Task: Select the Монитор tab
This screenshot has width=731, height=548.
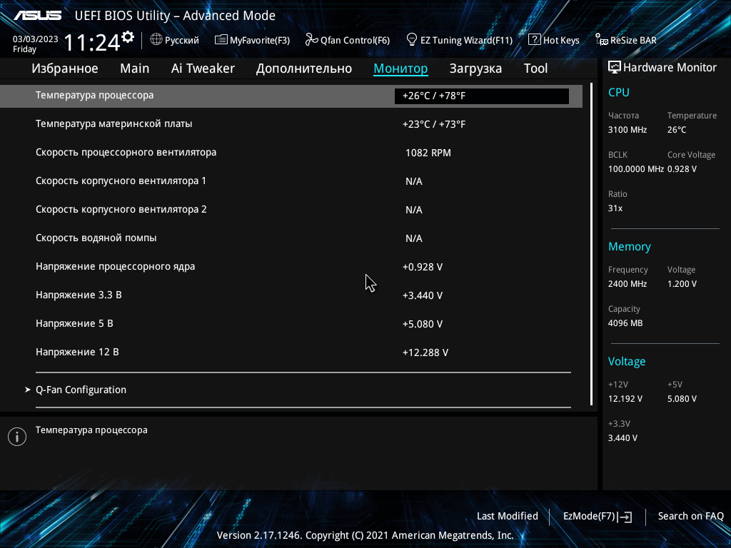Action: point(400,68)
